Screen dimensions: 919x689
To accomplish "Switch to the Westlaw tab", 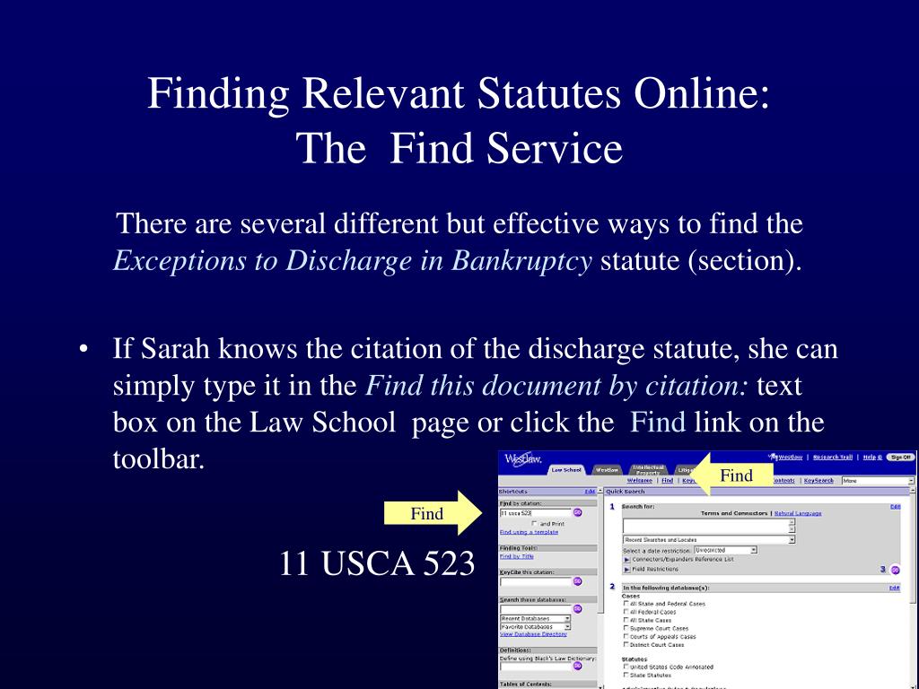I will [x=607, y=470].
